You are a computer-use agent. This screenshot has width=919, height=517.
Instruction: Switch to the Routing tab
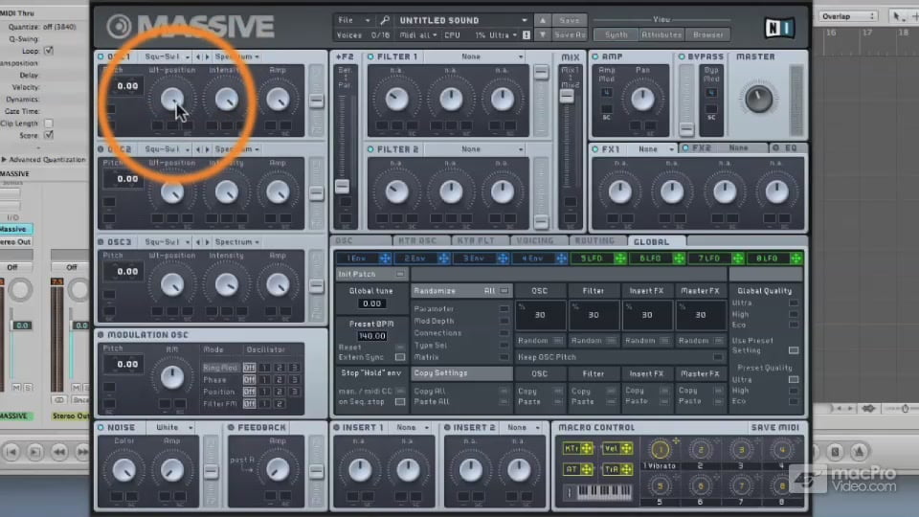coord(596,241)
